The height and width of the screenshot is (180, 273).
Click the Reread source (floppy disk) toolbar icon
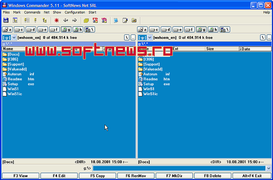6,20
